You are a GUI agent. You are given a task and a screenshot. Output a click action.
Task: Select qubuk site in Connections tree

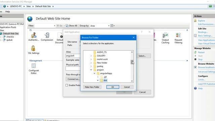tap(9, 40)
